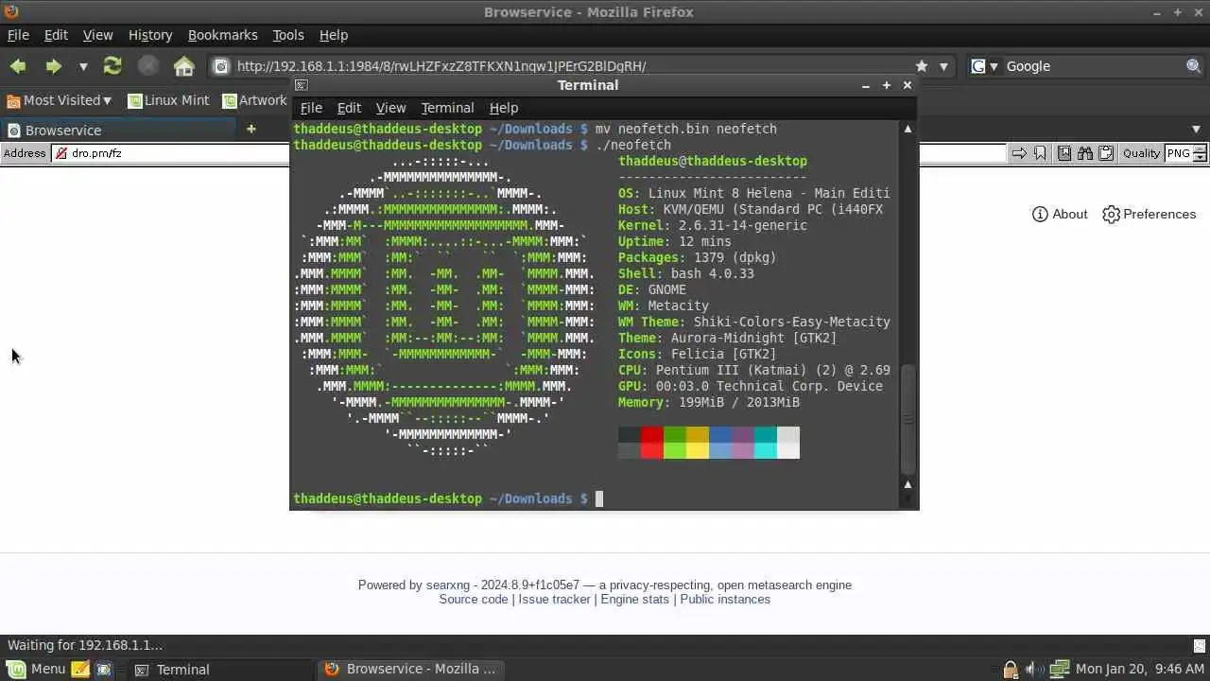Click the network connection tray icon
This screenshot has width=1210, height=681.
click(1059, 670)
